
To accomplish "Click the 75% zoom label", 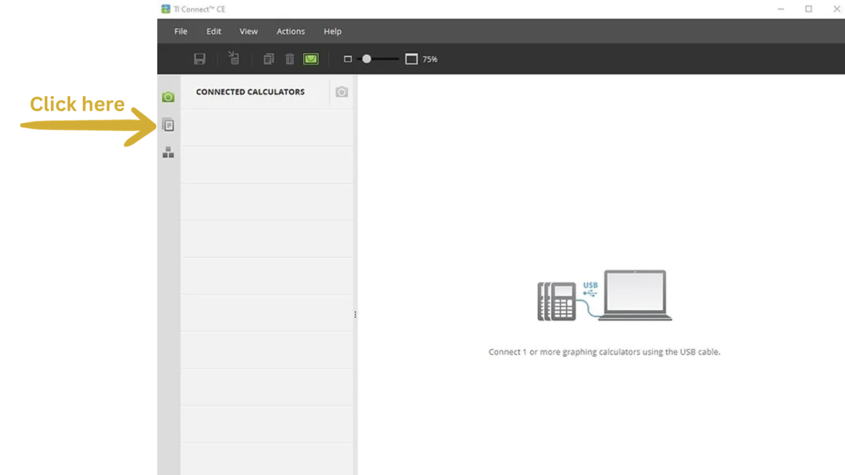I will (430, 59).
